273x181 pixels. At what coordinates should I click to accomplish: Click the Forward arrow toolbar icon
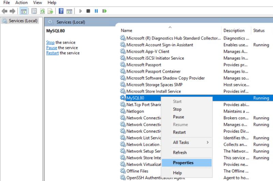click(12, 11)
